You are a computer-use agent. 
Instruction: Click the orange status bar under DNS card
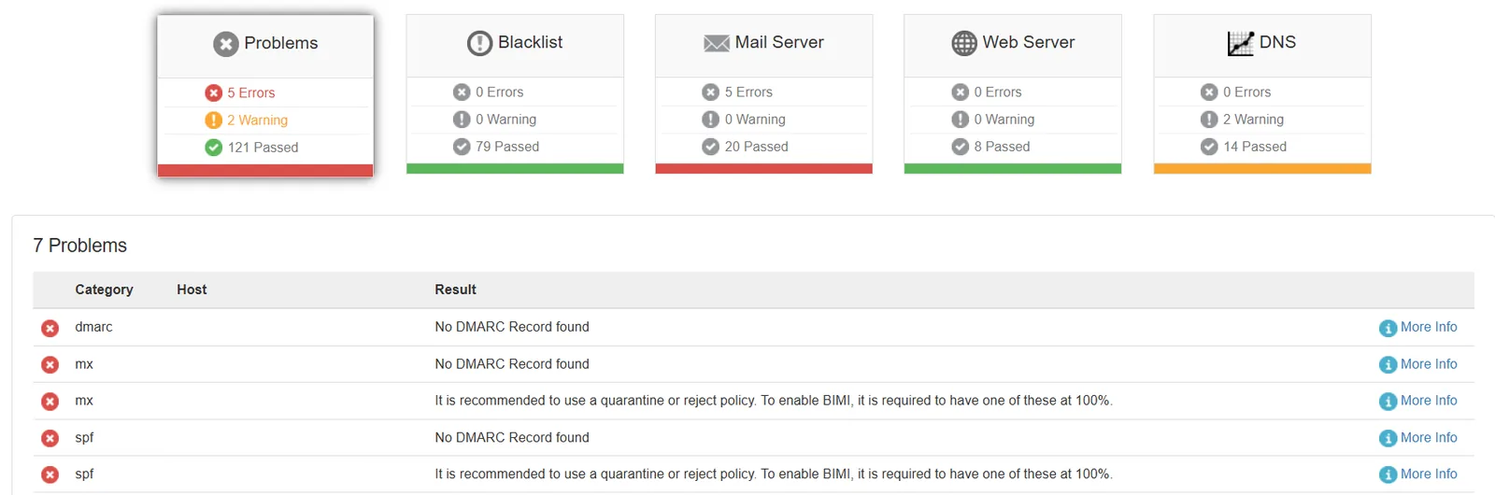pyautogui.click(x=1262, y=168)
